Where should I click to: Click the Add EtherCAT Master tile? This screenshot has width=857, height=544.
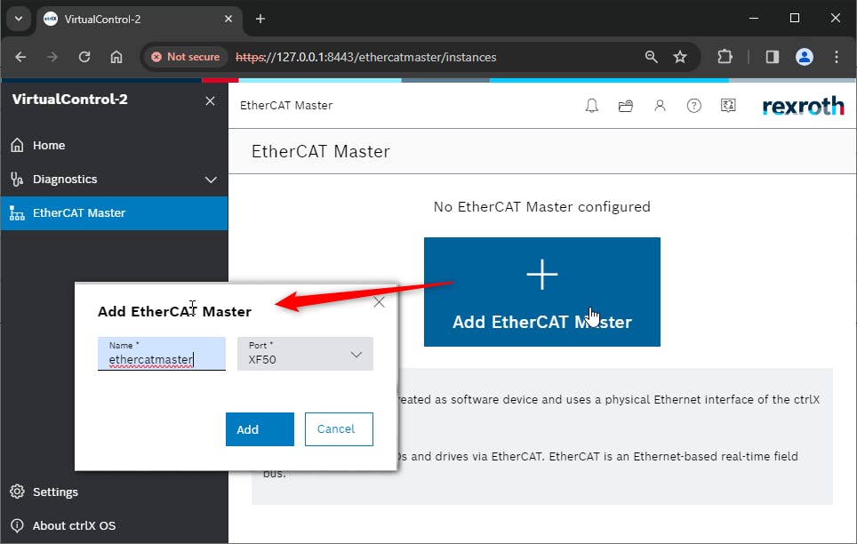(541, 292)
